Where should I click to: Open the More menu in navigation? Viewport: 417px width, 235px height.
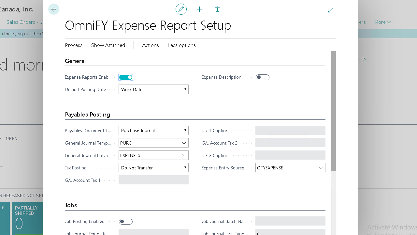click(382, 22)
